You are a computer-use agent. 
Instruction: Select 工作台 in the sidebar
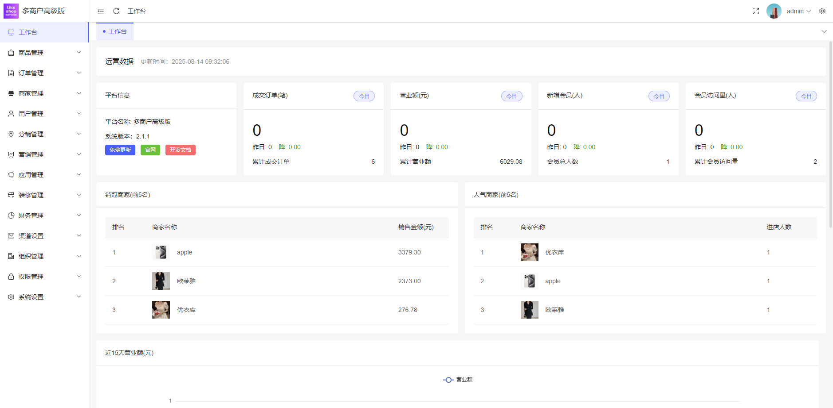pos(28,32)
